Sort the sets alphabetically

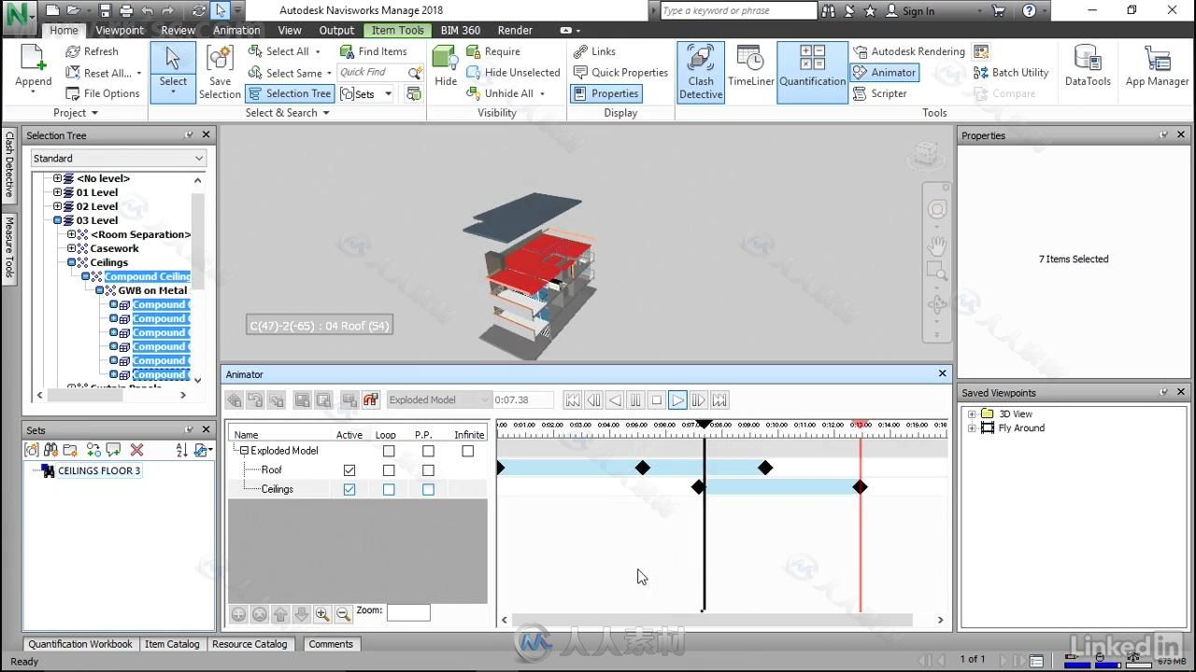(x=181, y=450)
